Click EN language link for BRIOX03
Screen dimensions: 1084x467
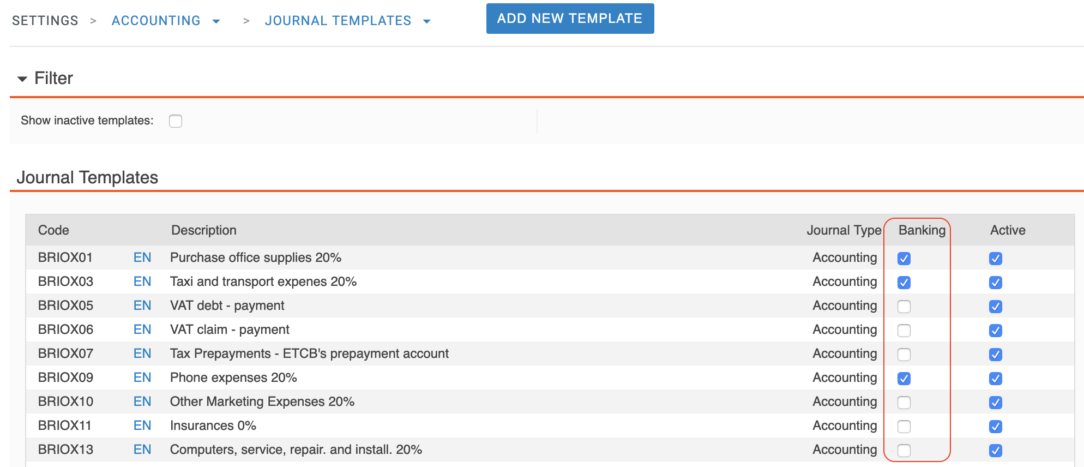click(x=142, y=282)
